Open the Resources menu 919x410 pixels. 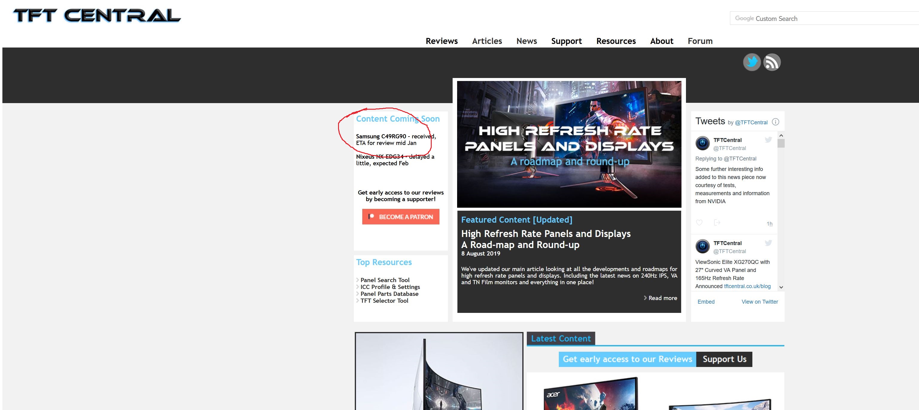tap(616, 41)
